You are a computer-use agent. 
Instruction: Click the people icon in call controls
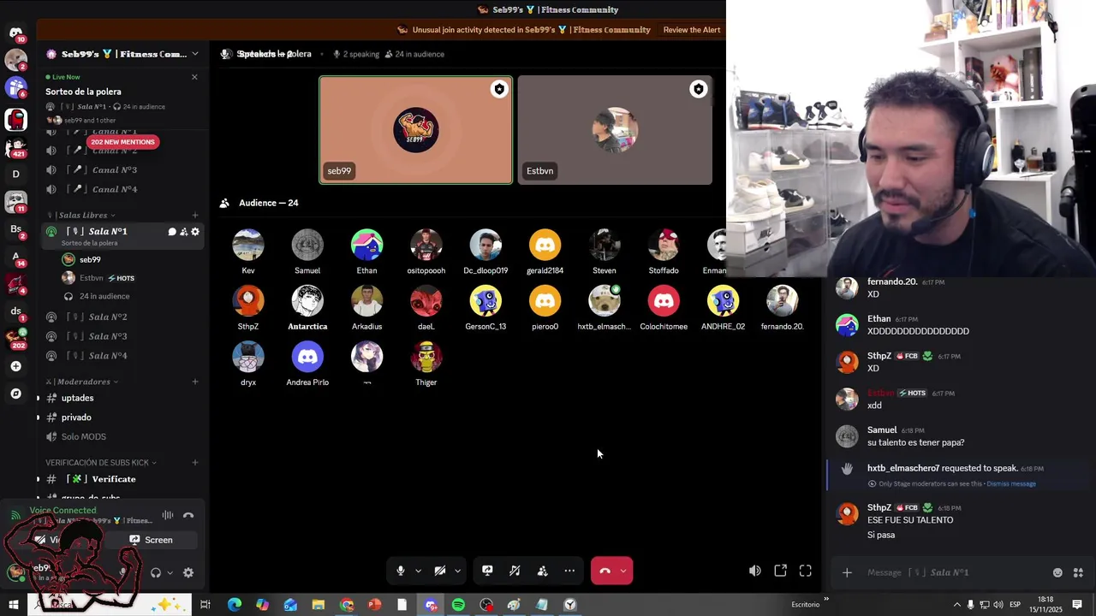[x=542, y=571]
